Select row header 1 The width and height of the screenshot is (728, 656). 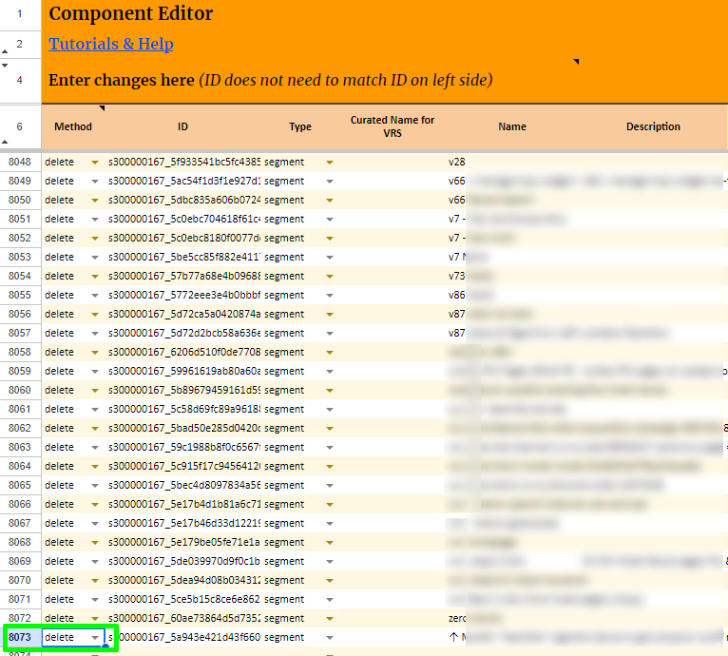click(x=20, y=14)
